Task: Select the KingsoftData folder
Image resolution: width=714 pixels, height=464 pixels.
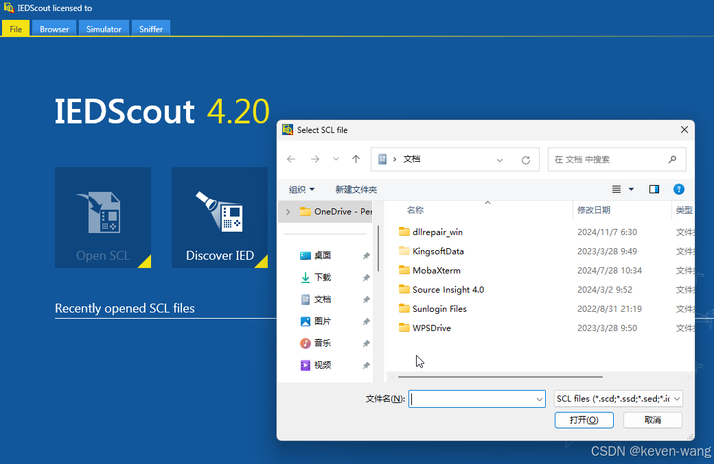Action: [437, 252]
